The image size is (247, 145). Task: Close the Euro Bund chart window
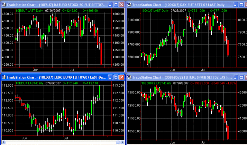click(x=121, y=77)
